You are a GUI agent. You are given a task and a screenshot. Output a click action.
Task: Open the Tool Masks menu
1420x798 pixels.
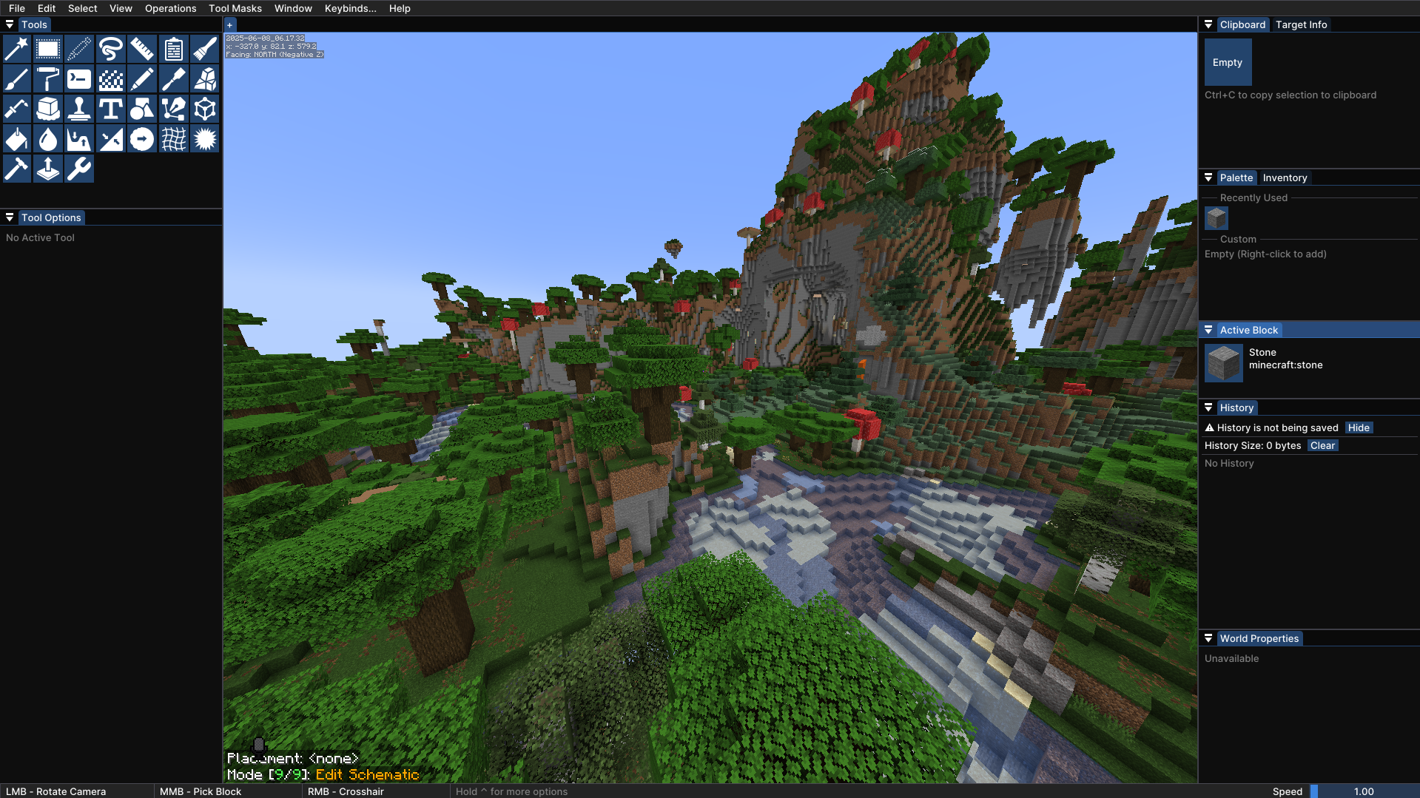235,8
